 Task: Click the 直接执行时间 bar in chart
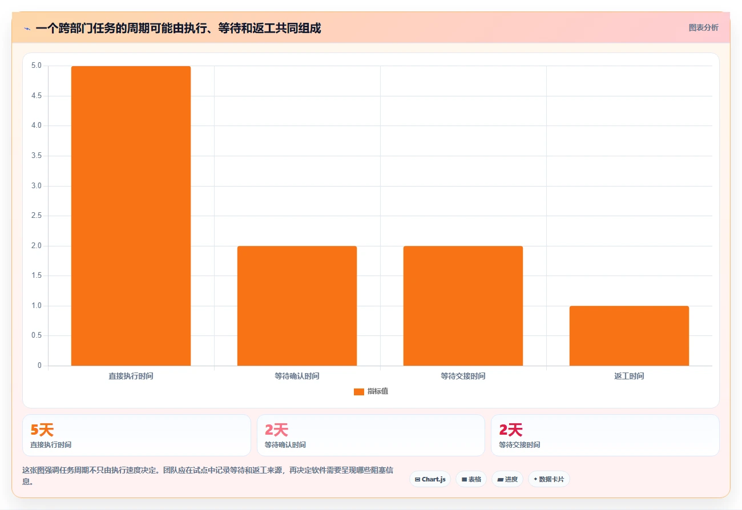(131, 216)
